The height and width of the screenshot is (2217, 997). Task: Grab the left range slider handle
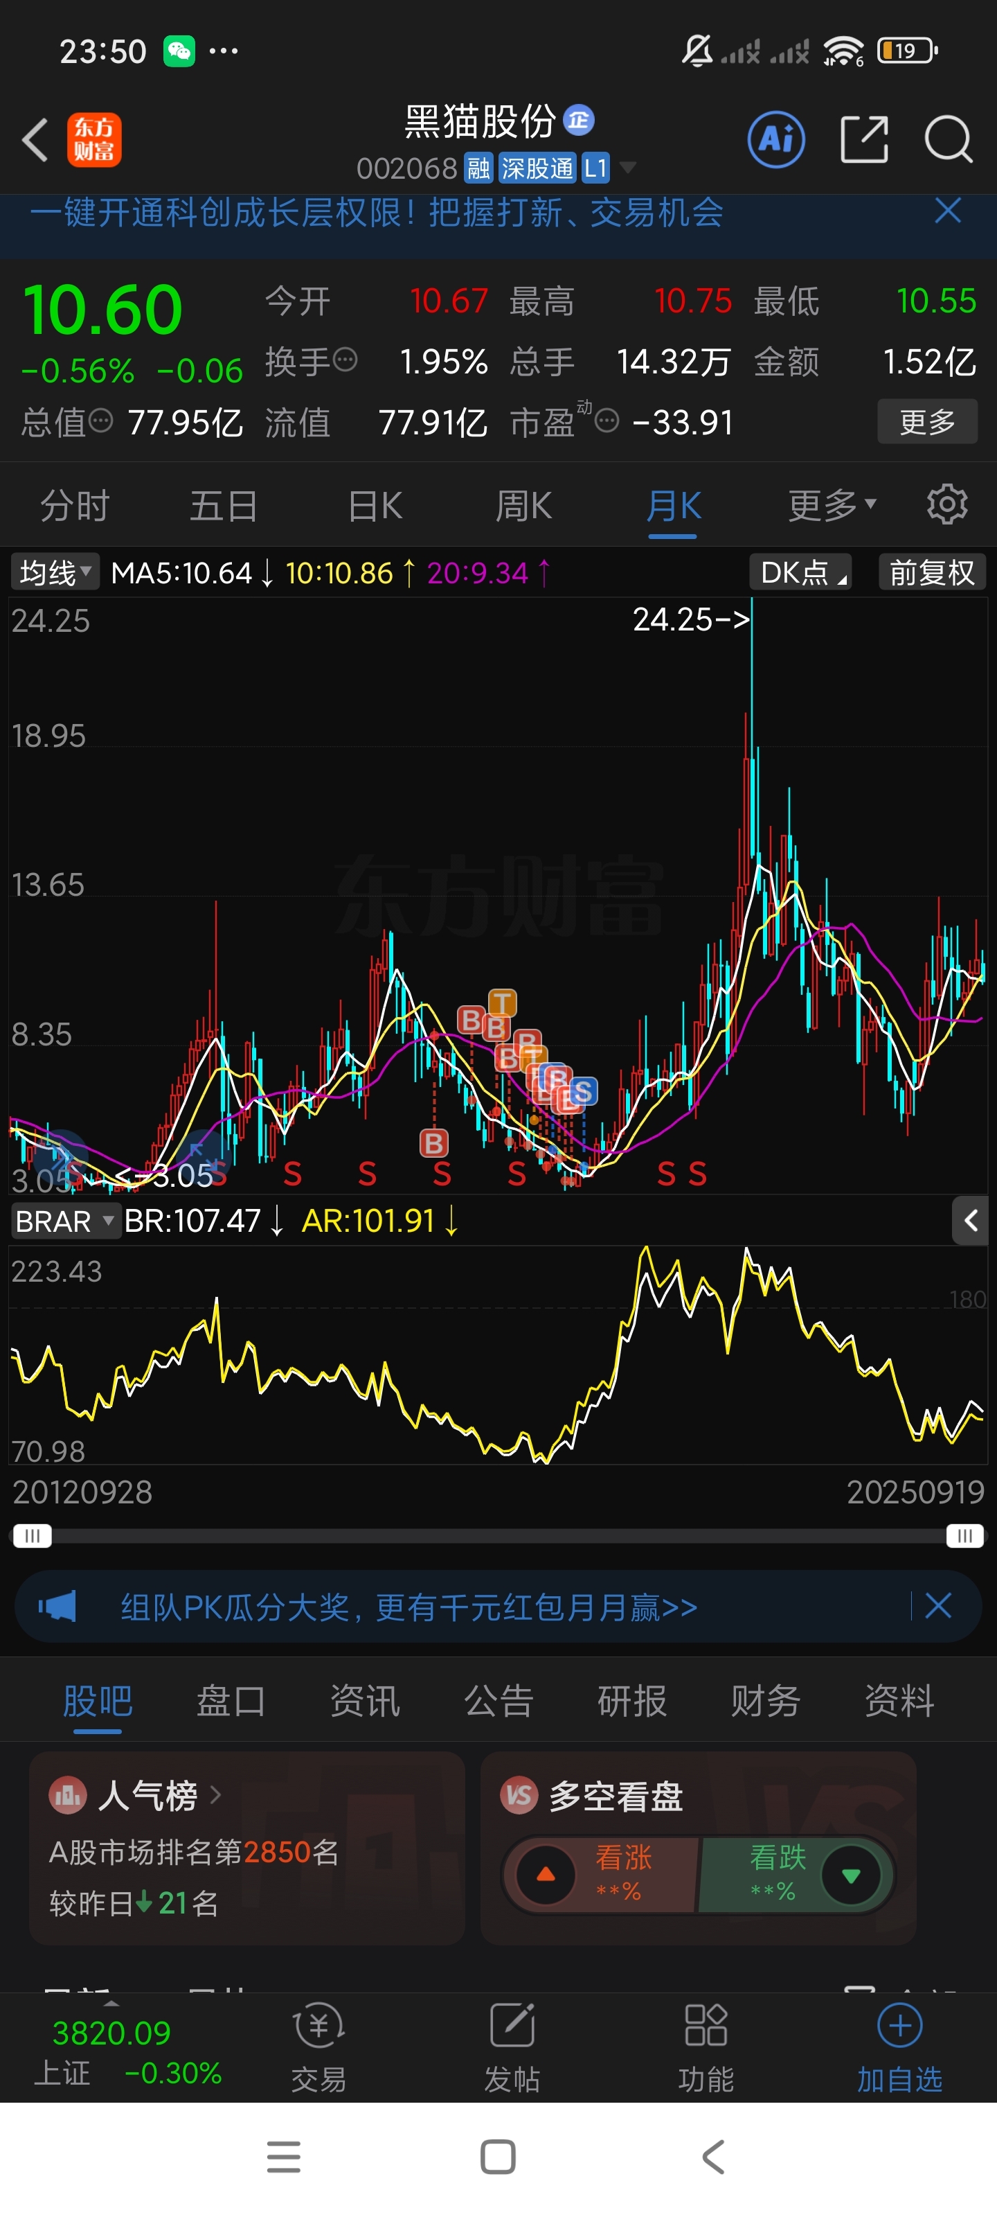(31, 1535)
